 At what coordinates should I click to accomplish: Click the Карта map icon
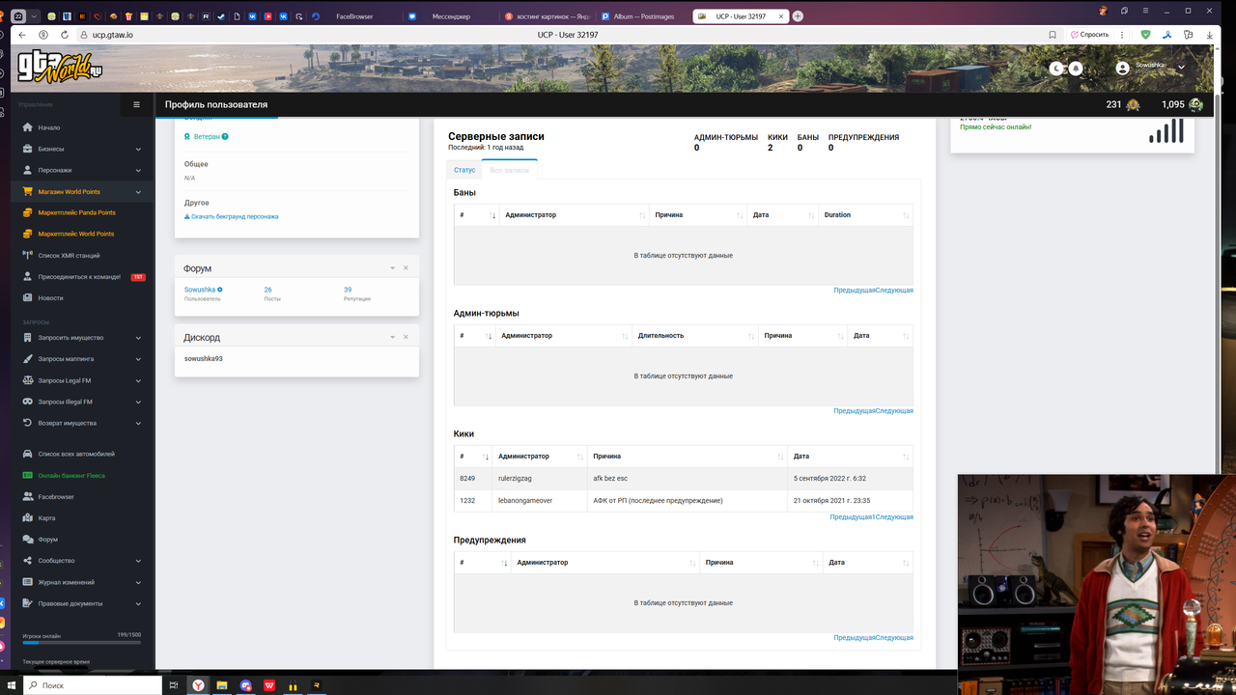[x=28, y=518]
